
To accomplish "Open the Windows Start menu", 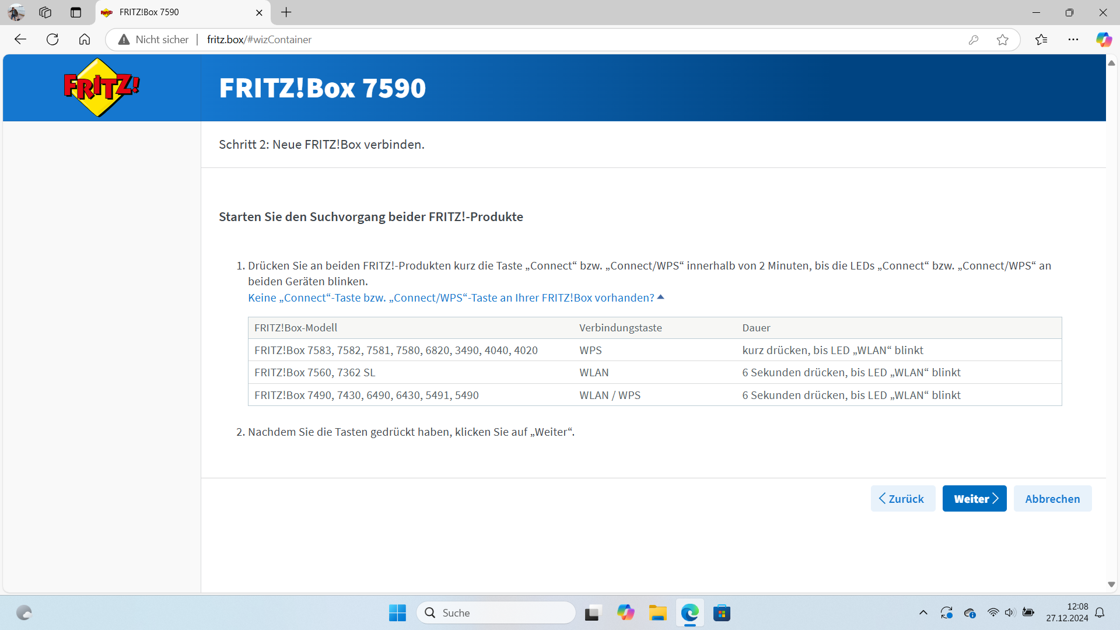I will (397, 612).
